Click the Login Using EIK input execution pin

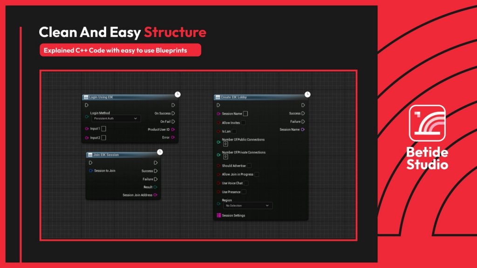tap(87, 105)
